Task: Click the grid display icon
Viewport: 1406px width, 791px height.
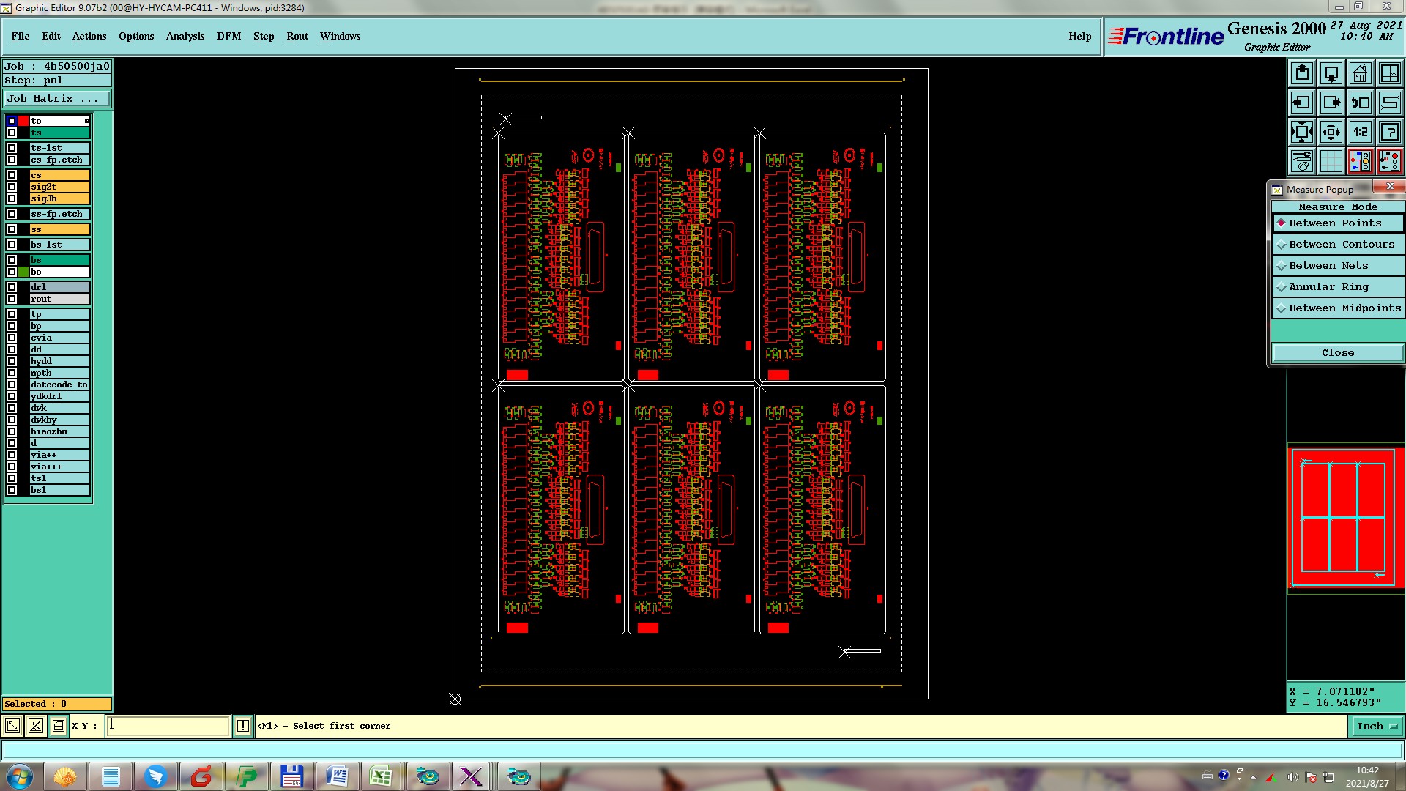Action: click(x=1331, y=161)
